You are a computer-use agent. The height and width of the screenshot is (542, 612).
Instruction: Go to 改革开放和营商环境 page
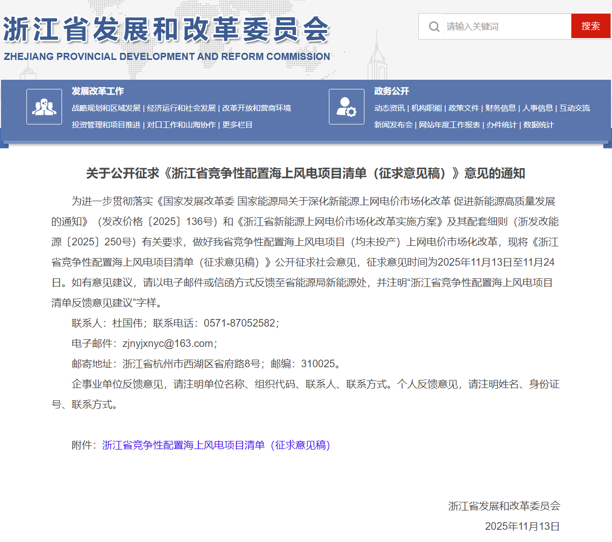point(257,108)
